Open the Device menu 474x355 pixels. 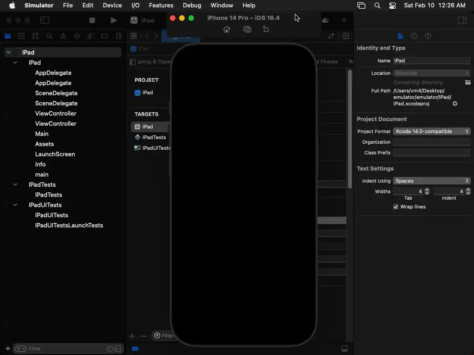click(x=112, y=5)
